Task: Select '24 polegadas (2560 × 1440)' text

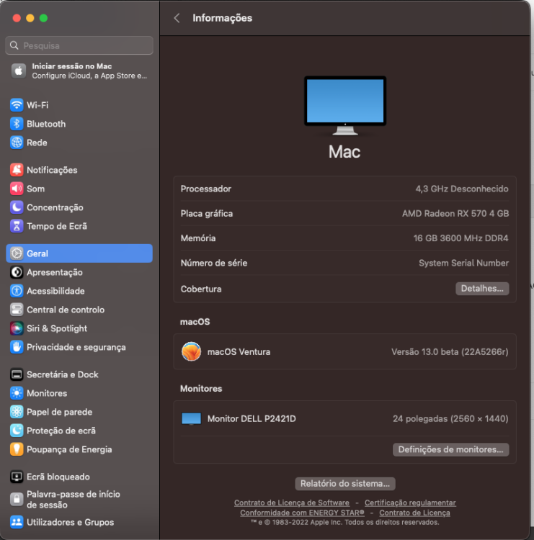Action: click(x=450, y=419)
